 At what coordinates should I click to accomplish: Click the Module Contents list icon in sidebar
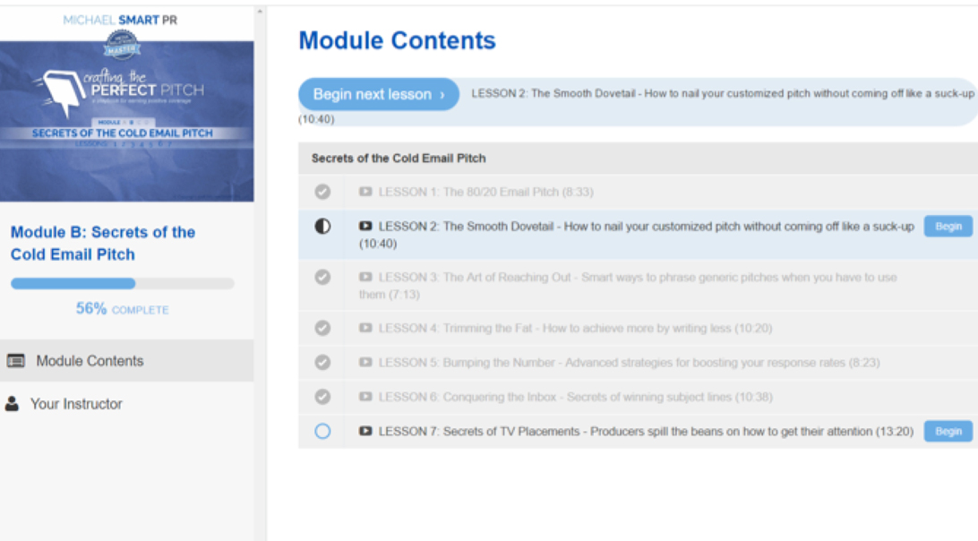(x=15, y=361)
